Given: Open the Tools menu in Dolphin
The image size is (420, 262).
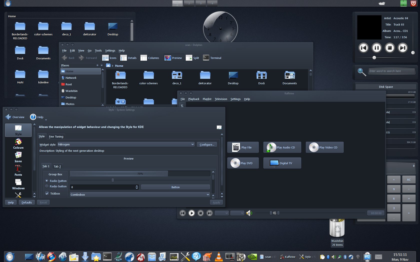Looking at the screenshot, I should click(98, 50).
